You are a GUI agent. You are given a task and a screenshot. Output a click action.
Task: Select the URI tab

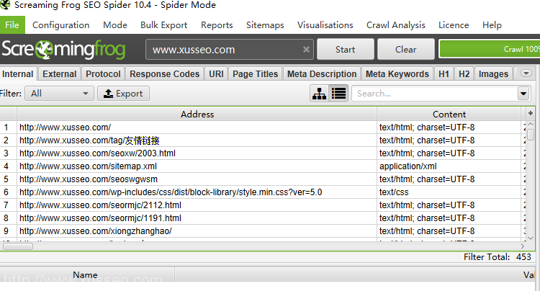216,73
